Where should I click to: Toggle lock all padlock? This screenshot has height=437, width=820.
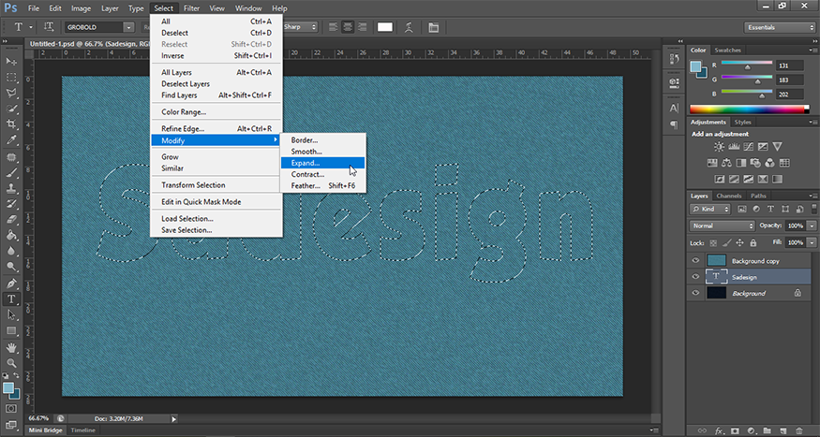coord(753,242)
